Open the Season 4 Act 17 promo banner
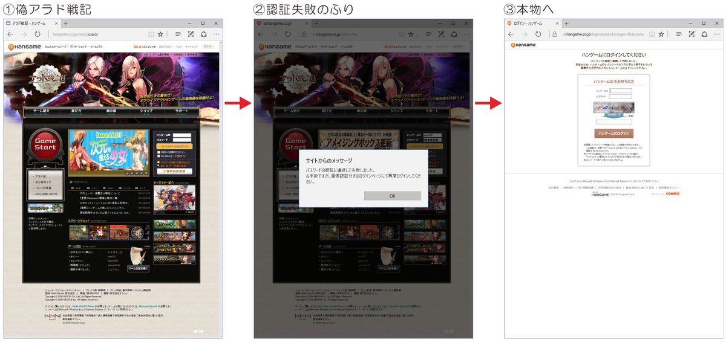The width and height of the screenshot is (726, 342). pos(108,153)
